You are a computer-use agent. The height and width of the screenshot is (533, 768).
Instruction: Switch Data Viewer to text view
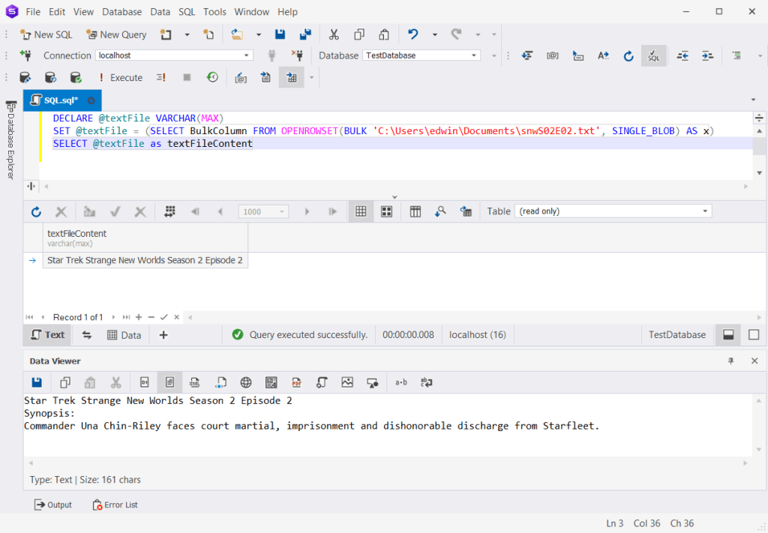coord(169,382)
